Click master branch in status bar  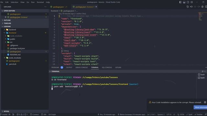(x=4, y=114)
